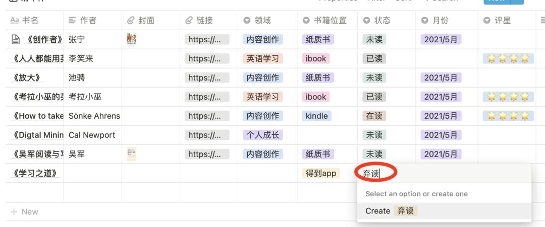Click the author cell Cal Newport

click(93, 135)
